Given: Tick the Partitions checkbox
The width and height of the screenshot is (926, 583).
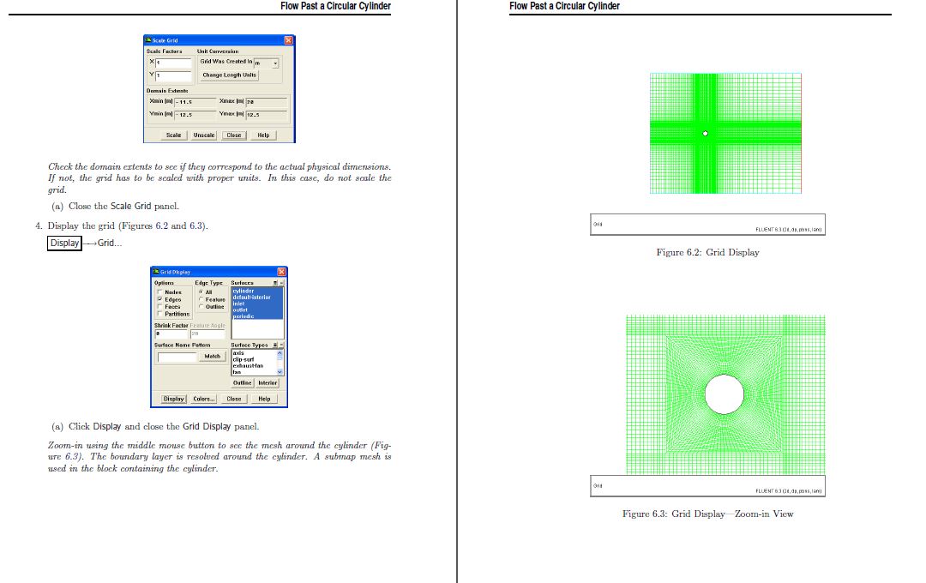Looking at the screenshot, I should coord(159,314).
